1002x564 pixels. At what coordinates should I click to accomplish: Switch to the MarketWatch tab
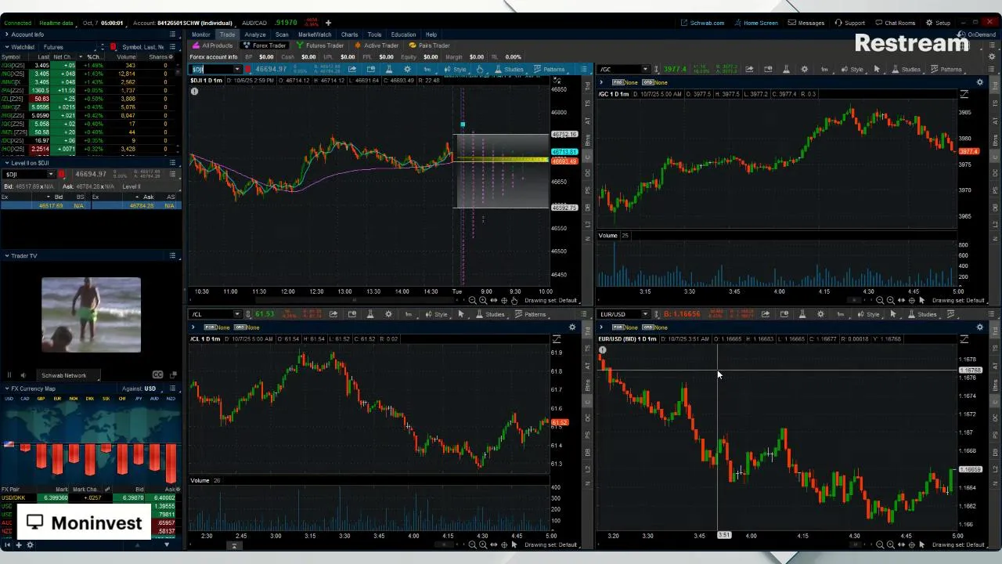click(314, 34)
